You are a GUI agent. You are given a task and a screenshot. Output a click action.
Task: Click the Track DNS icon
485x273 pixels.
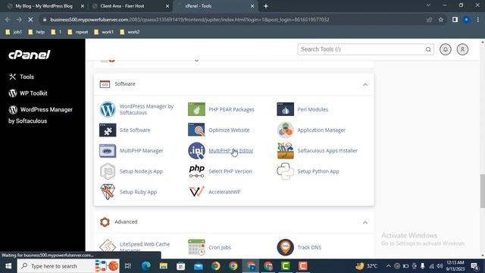[x=285, y=247]
